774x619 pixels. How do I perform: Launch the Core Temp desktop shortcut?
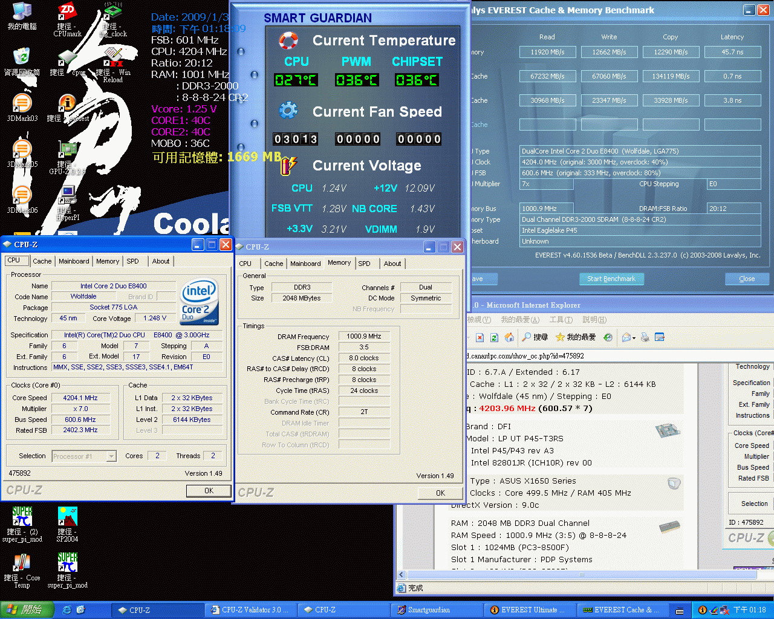pos(22,571)
